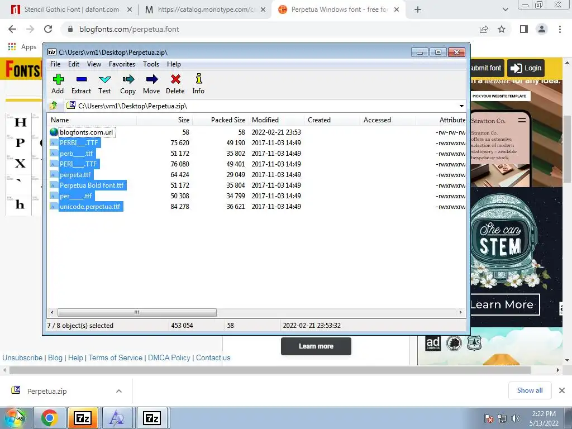Select the PERI____.TTF file
572x429 pixels.
click(78, 164)
